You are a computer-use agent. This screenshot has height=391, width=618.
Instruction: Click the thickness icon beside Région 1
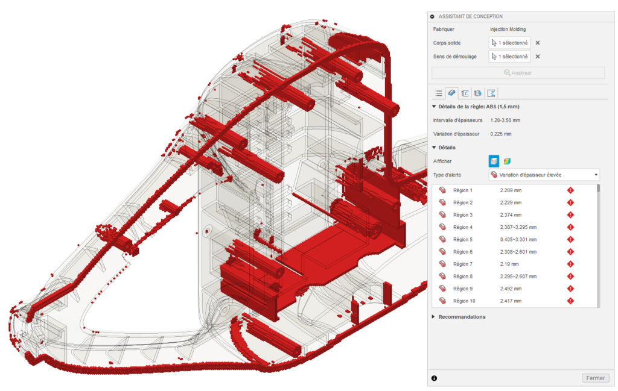[442, 190]
